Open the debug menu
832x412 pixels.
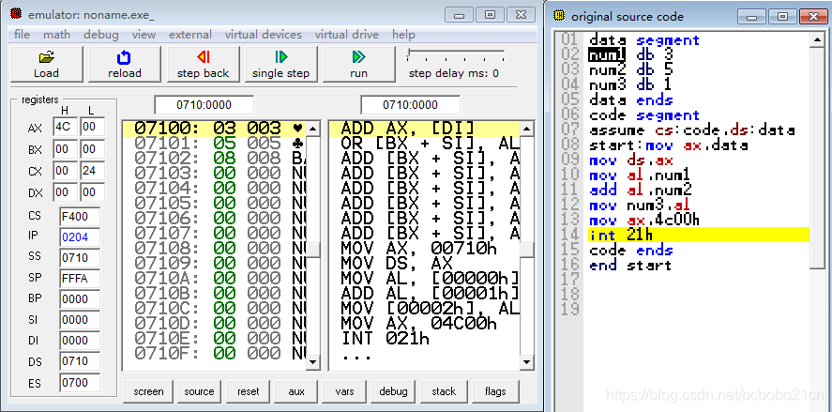click(x=100, y=35)
